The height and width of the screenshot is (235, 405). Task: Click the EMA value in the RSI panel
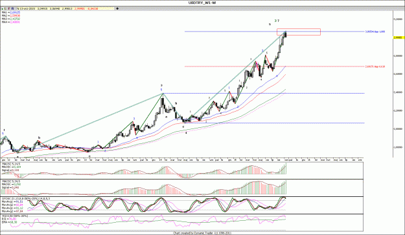tap(14, 222)
